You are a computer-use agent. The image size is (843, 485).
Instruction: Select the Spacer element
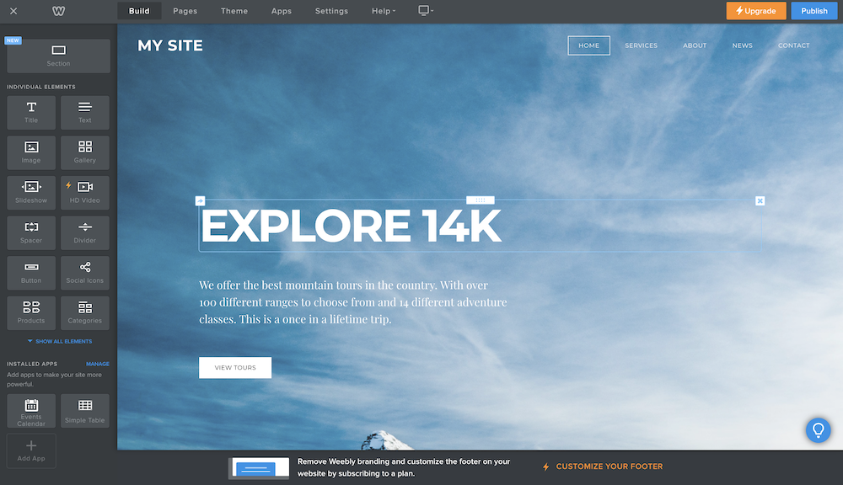tap(31, 232)
